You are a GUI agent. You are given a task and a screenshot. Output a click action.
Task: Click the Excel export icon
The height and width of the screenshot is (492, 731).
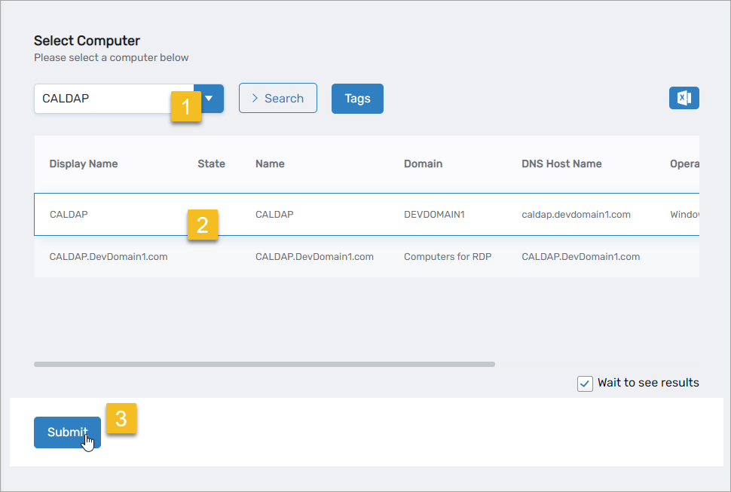[x=684, y=98]
